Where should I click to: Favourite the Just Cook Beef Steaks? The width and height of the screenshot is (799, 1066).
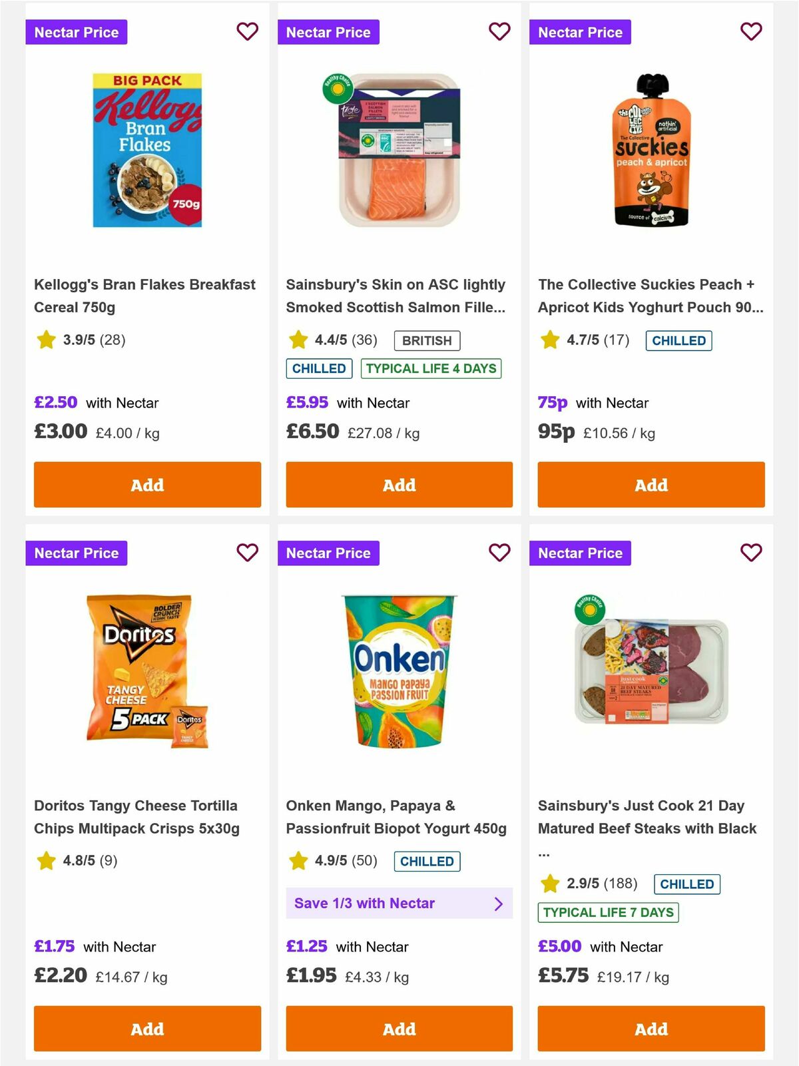[750, 553]
